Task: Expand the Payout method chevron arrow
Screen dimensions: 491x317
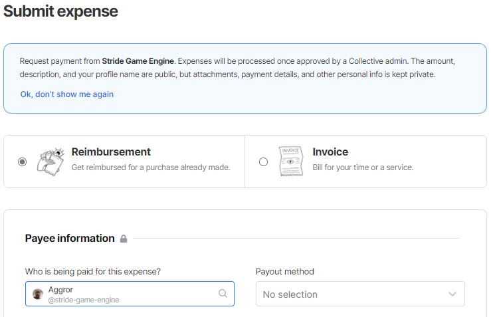Action: pos(452,294)
